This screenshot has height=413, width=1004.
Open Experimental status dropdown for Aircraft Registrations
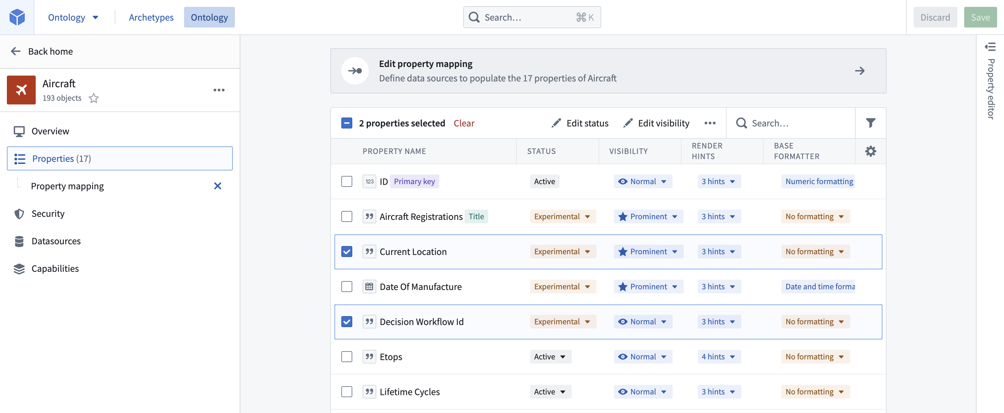tap(562, 216)
